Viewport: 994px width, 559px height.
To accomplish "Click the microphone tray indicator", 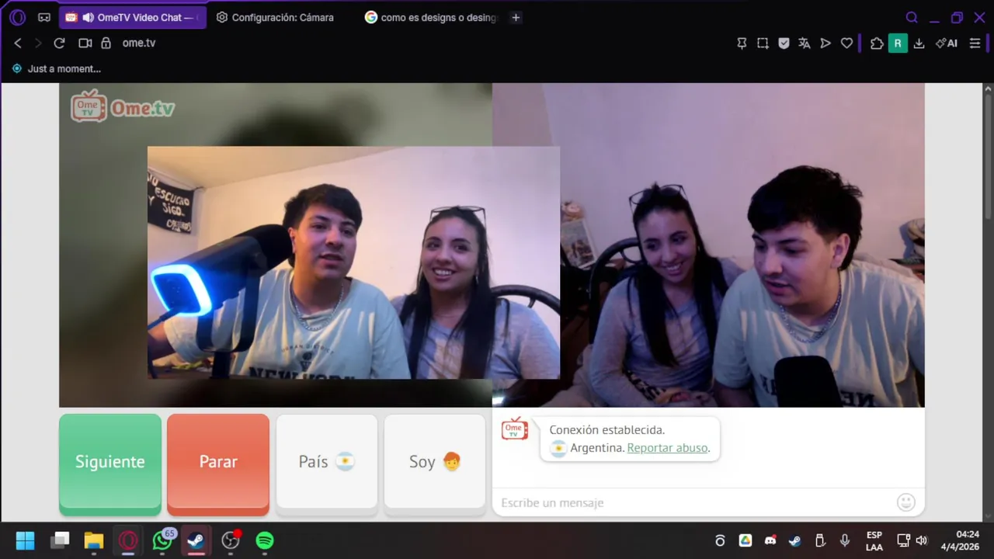I will (844, 540).
